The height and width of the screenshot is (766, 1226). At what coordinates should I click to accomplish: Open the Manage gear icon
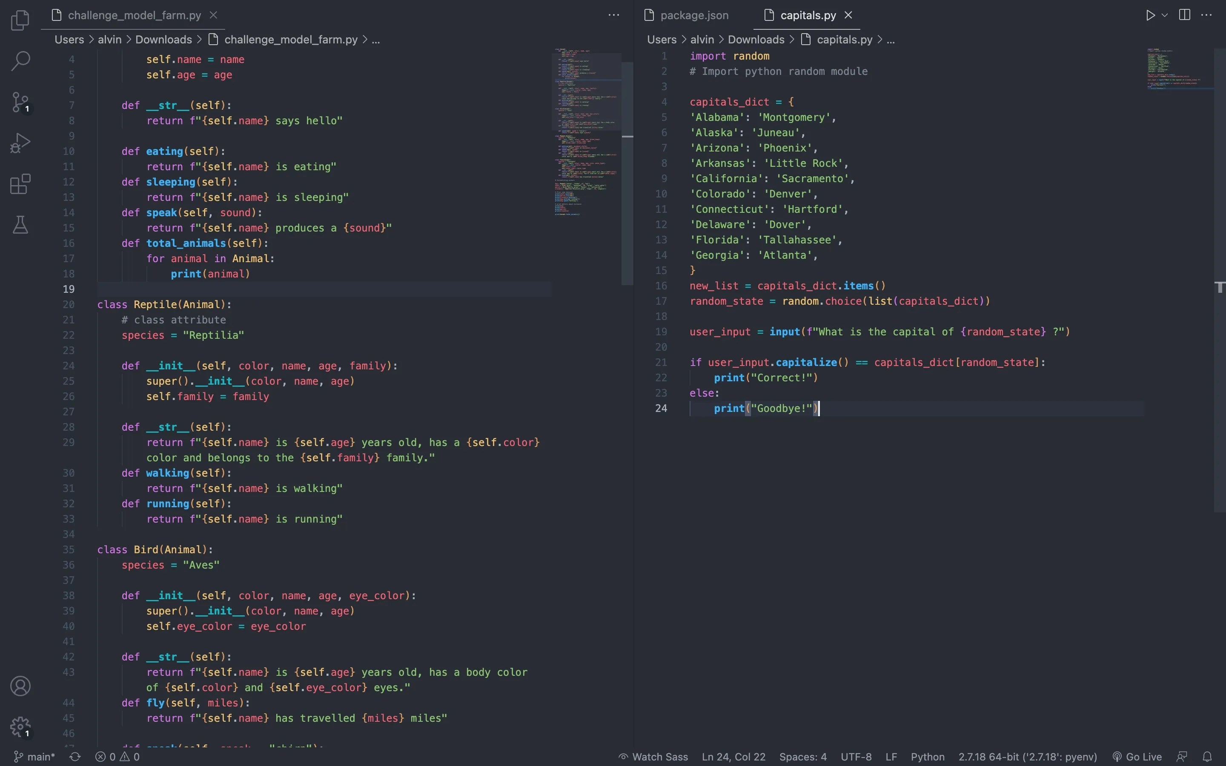point(20,727)
